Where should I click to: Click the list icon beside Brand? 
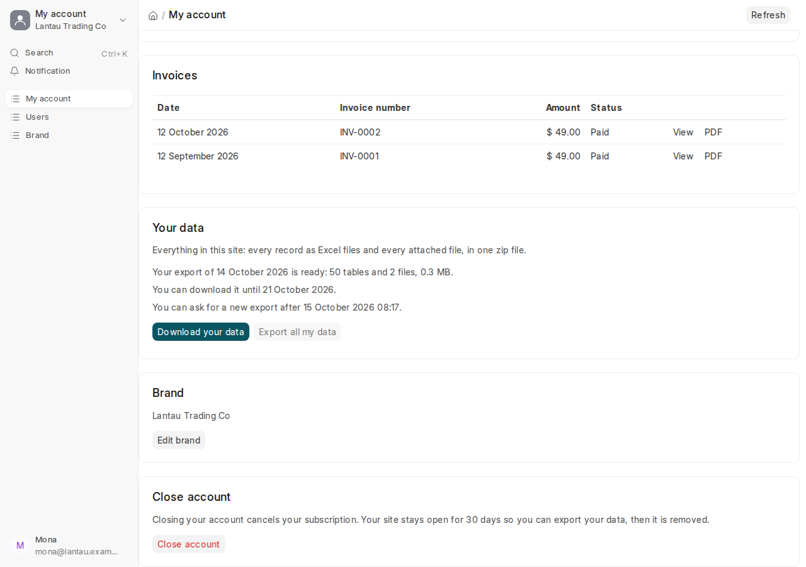click(16, 135)
